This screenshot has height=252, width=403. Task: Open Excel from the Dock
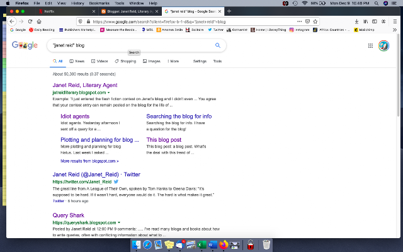click(x=202, y=244)
